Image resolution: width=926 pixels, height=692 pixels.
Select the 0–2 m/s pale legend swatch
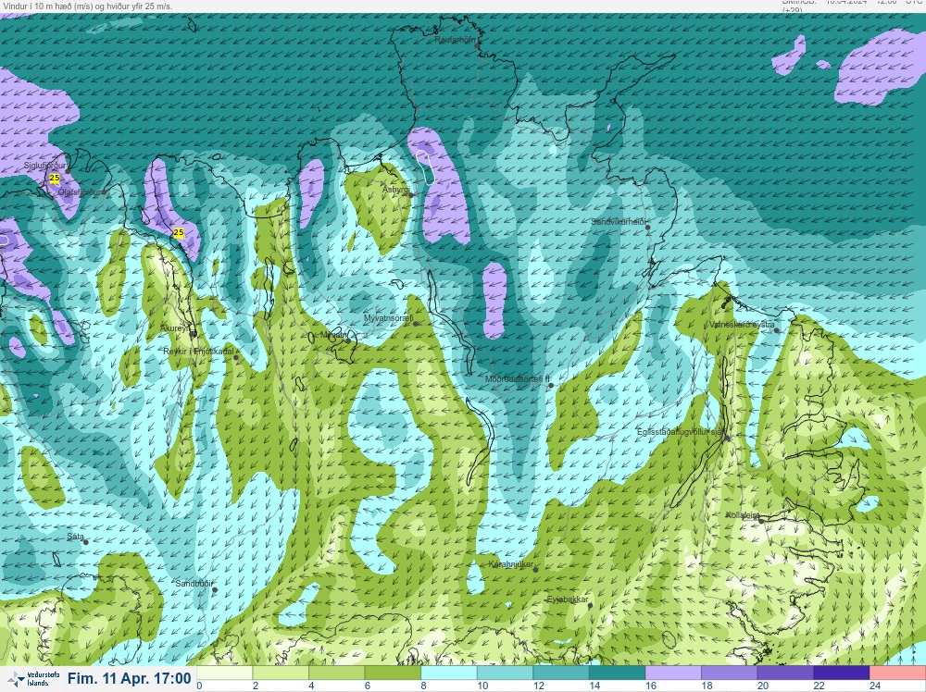pos(224,673)
